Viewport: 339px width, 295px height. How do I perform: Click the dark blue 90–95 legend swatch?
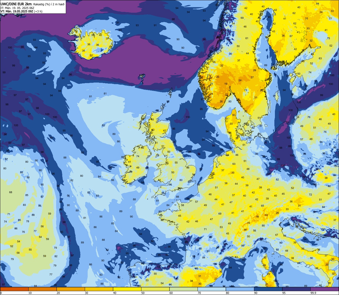click(x=268, y=289)
